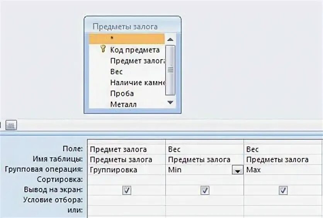323x218 pixels.
Task: Click the Вывод на экран row label
Action: (53, 189)
